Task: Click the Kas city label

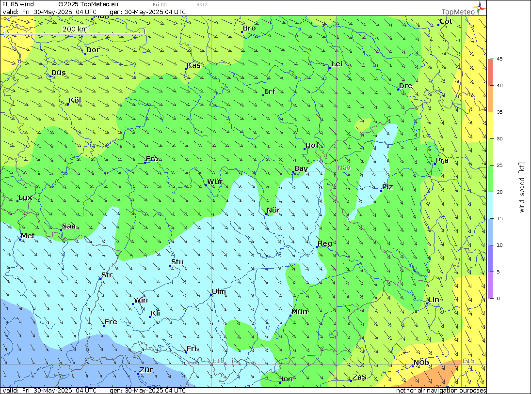Action: point(193,65)
